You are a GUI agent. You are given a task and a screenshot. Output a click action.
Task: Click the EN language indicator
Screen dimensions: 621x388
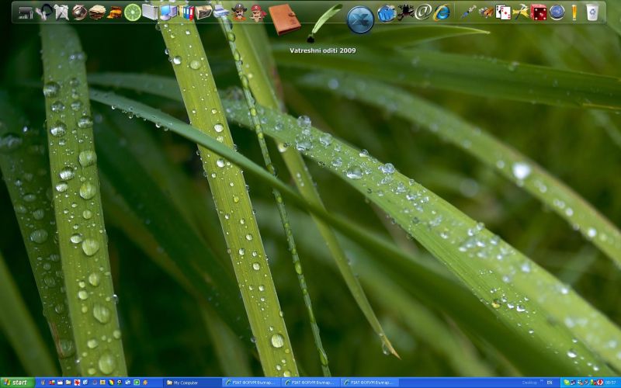pos(550,383)
